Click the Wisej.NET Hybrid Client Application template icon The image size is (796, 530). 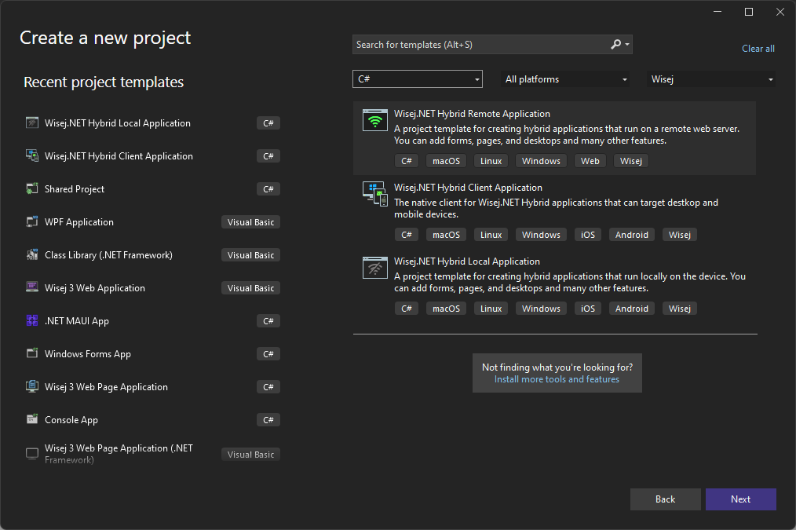point(374,193)
